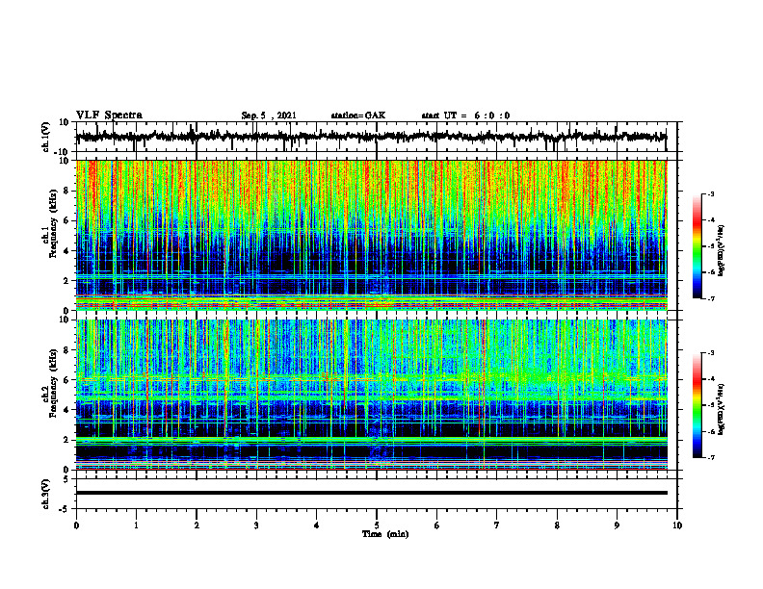Click time axis tick label "3"
The height and width of the screenshot is (589, 763).
(256, 525)
